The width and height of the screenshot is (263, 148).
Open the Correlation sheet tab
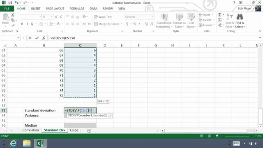pyautogui.click(x=30, y=130)
